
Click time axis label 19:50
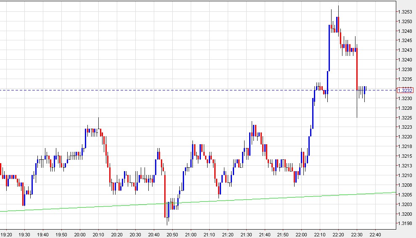61,235
